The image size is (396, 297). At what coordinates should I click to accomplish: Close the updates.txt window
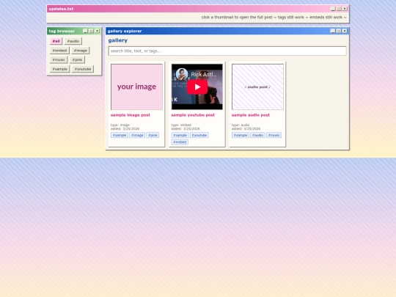coord(345,9)
